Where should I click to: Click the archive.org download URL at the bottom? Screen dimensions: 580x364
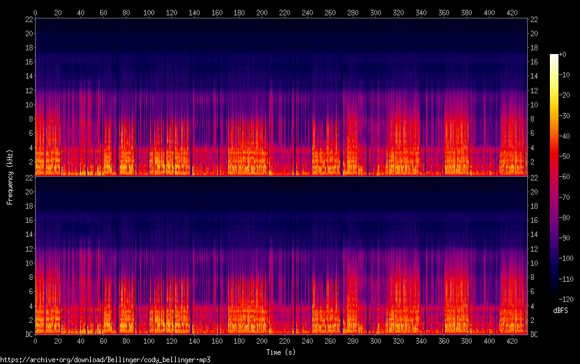tap(105, 360)
